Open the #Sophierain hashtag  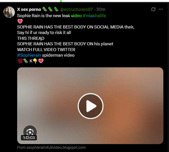(x=29, y=55)
